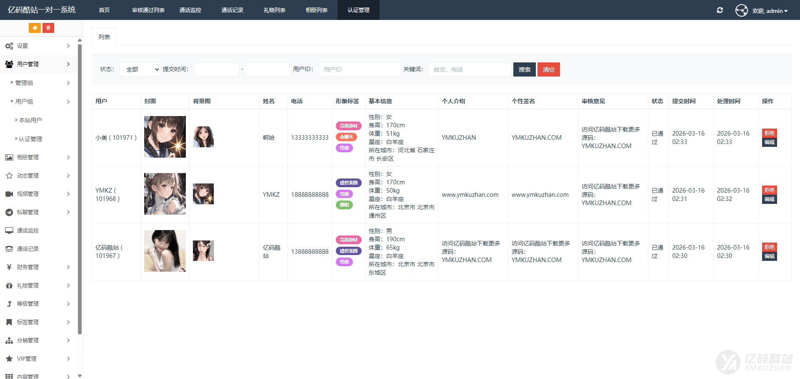Open cover thumbnail for user YMKZ
800x379 pixels.
(165, 194)
